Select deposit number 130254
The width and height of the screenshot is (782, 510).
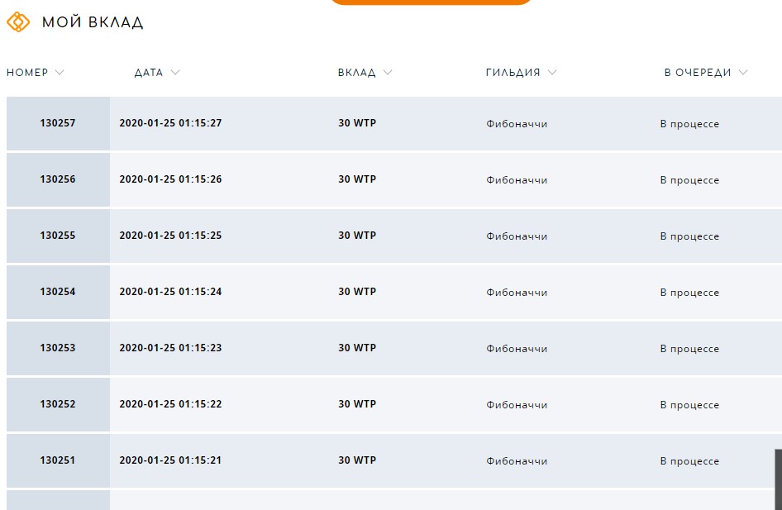(58, 292)
